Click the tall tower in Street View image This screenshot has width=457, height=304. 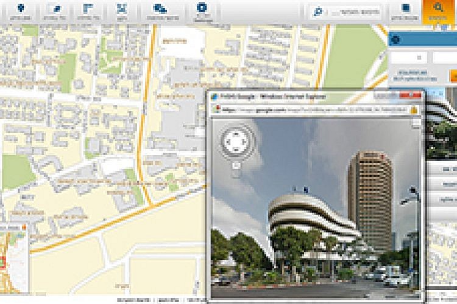pos(370,201)
